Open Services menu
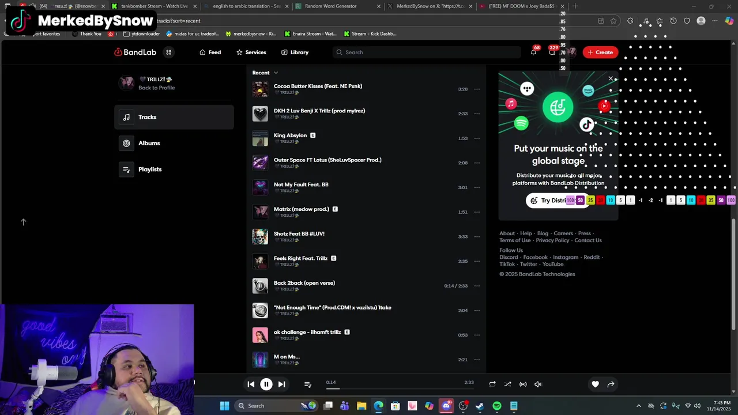The height and width of the screenshot is (415, 738). coord(251,52)
